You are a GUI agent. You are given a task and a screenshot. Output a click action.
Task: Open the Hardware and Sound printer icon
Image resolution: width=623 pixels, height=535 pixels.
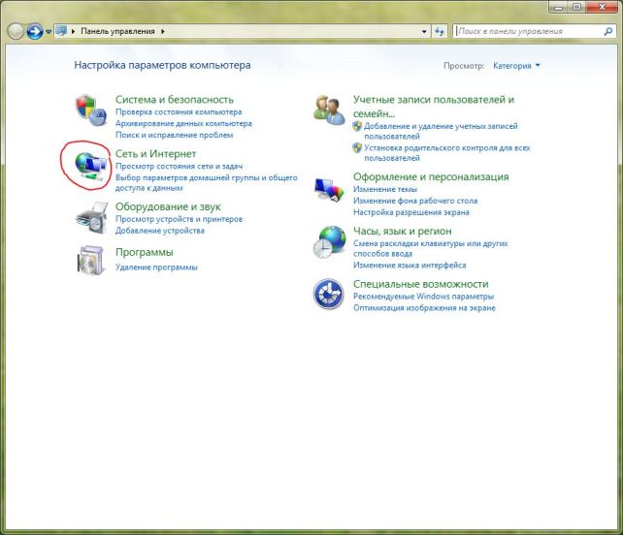(x=92, y=217)
